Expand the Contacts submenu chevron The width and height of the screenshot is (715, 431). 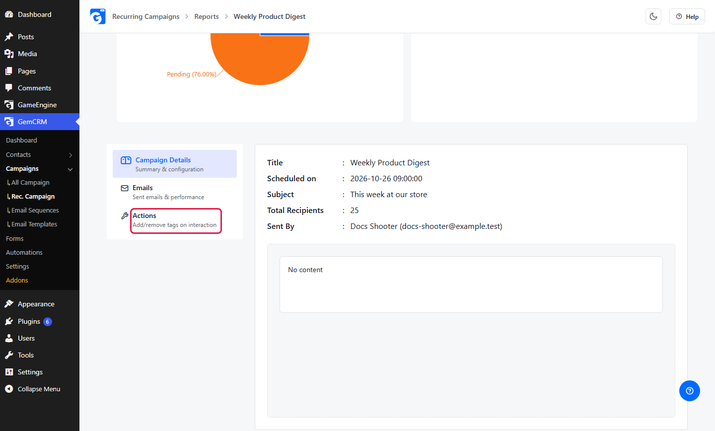71,155
